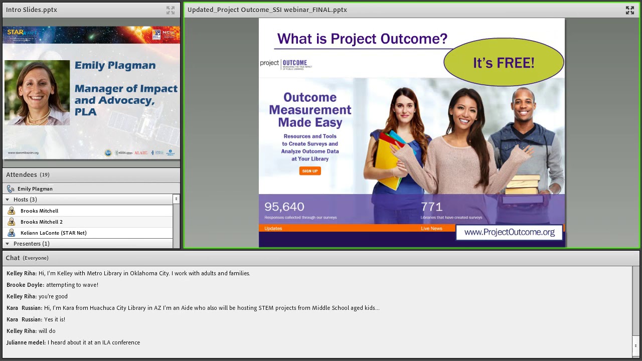
Task: Click phone icon beside Emily Plagman
Action: point(11,189)
